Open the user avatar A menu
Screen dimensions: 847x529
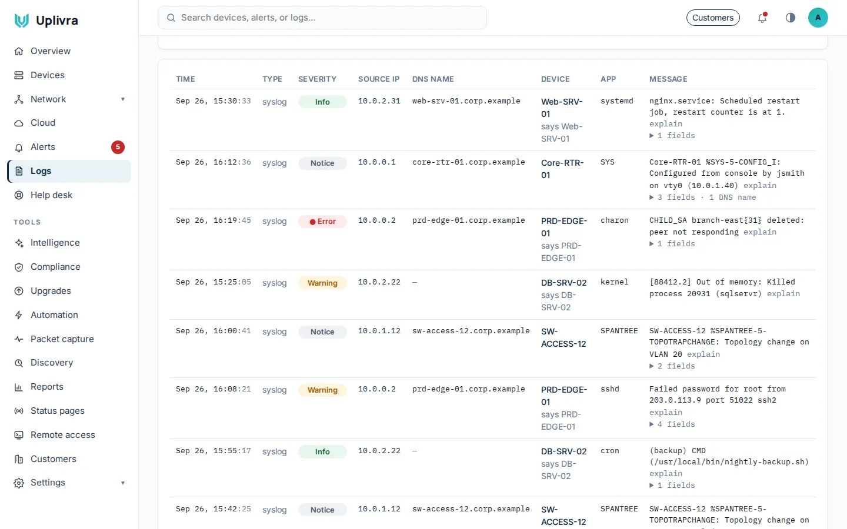point(818,18)
